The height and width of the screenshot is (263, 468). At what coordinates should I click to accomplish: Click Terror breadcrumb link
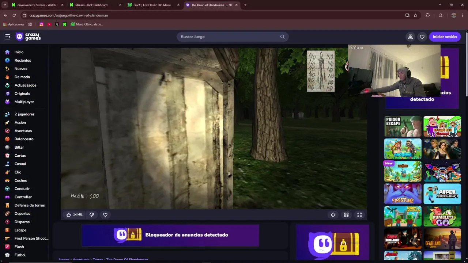(x=98, y=260)
